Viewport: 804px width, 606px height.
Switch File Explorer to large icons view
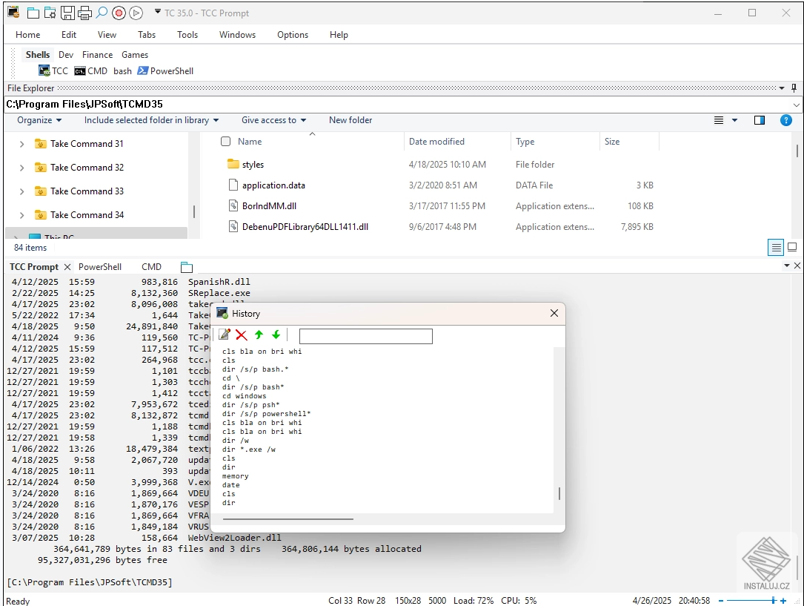pos(792,247)
